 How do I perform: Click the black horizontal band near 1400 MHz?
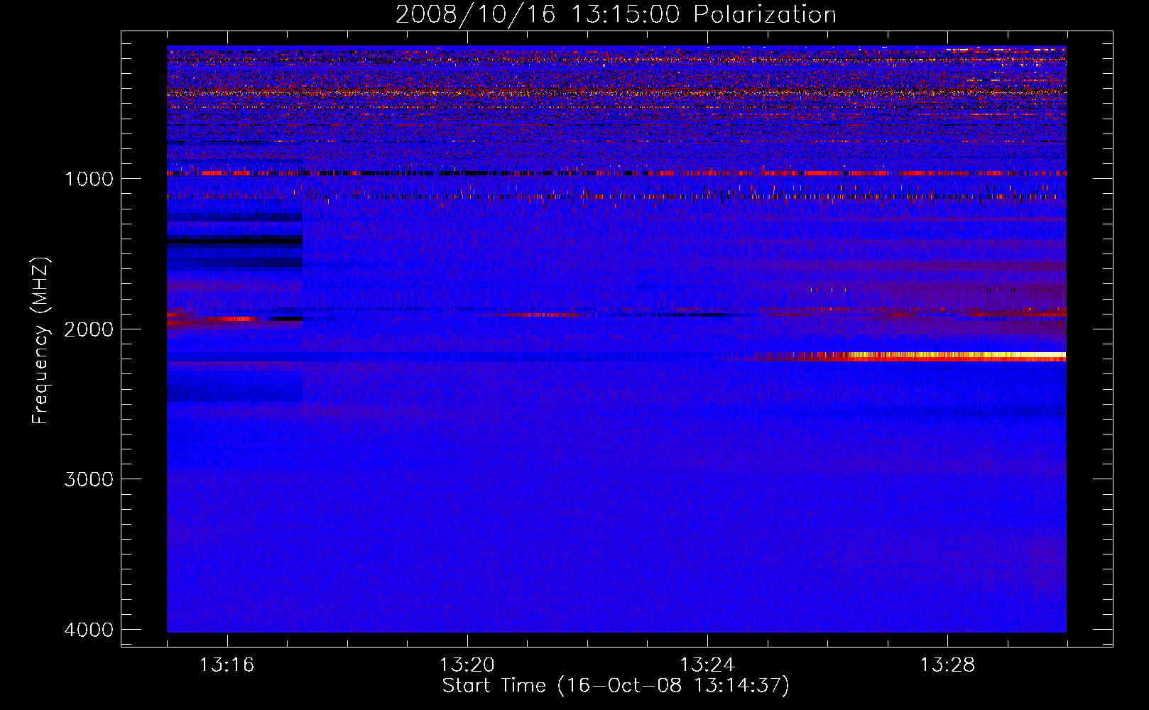234,240
